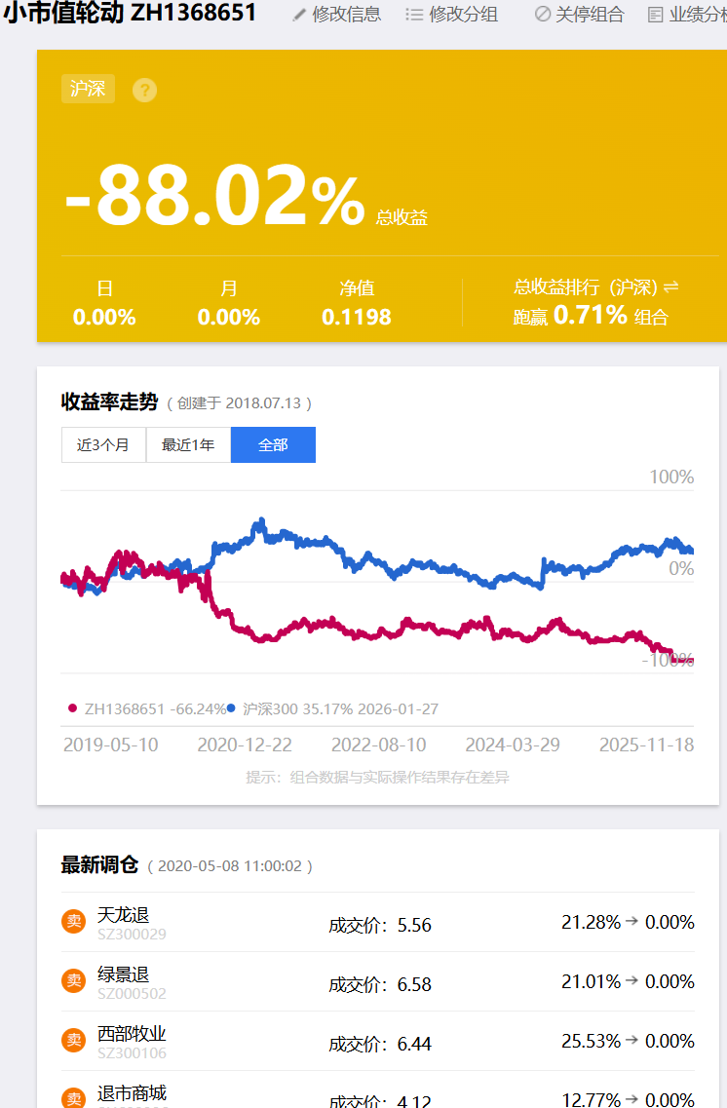727x1108 pixels.
Task: Switch chart range to 最近1年
Action: [188, 445]
